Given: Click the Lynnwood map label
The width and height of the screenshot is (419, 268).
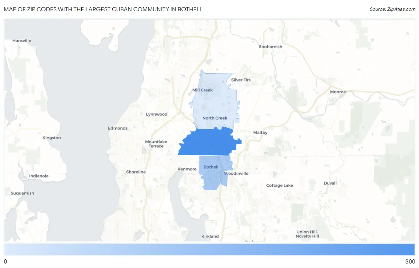Looking at the screenshot, I should tap(157, 114).
